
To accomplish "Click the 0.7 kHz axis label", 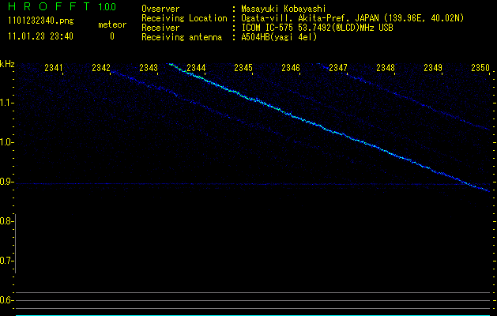I will point(6,261).
